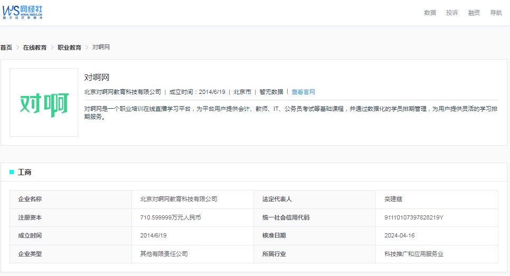Viewport: 510px width, 276px height.
Task: Open the 数据 menu in top navigation
Action: (x=430, y=13)
